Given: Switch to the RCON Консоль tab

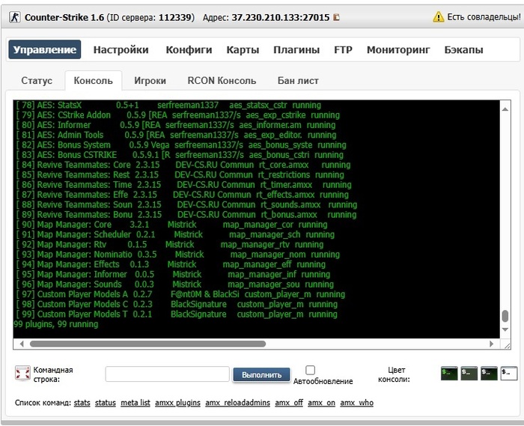Looking at the screenshot, I should click(x=222, y=80).
